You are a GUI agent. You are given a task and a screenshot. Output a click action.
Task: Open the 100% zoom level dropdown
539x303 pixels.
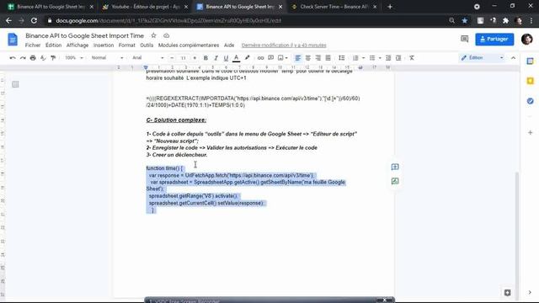74,58
